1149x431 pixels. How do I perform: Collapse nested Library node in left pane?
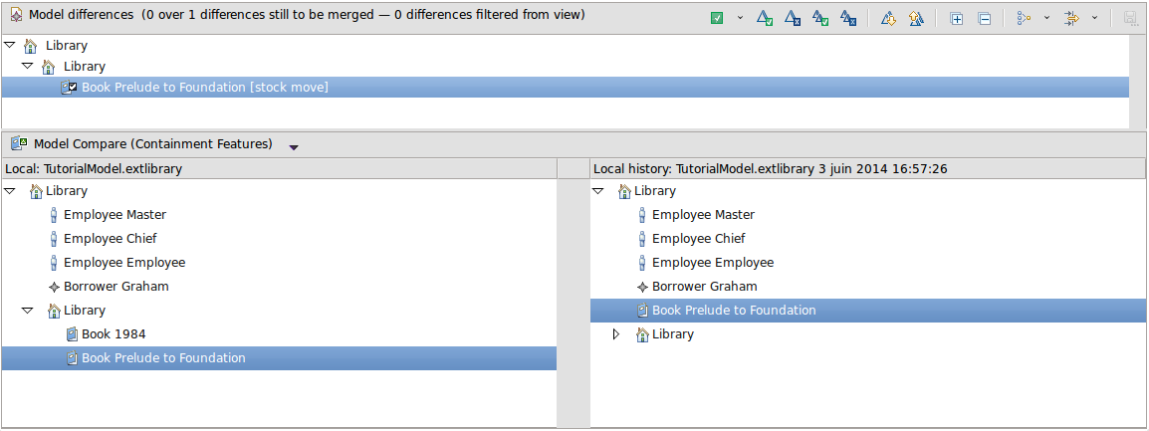(28, 311)
